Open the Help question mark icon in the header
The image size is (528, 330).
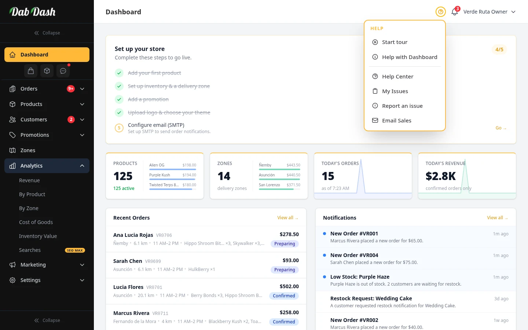(x=440, y=12)
